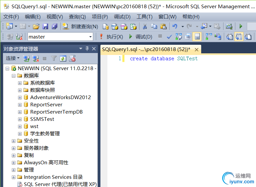Select Results to Grid icon
The height and width of the screenshot is (187, 256).
[x=239, y=37]
